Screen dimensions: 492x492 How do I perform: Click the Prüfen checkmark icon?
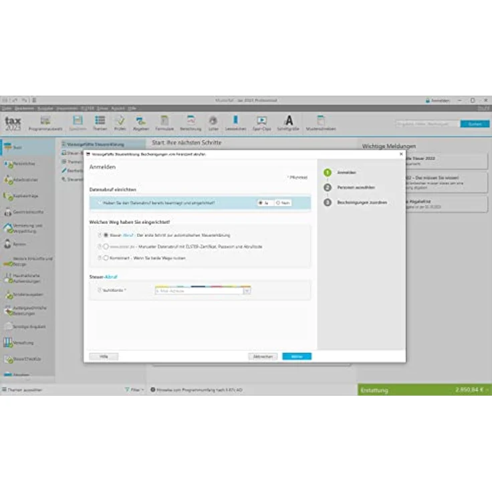click(x=120, y=122)
